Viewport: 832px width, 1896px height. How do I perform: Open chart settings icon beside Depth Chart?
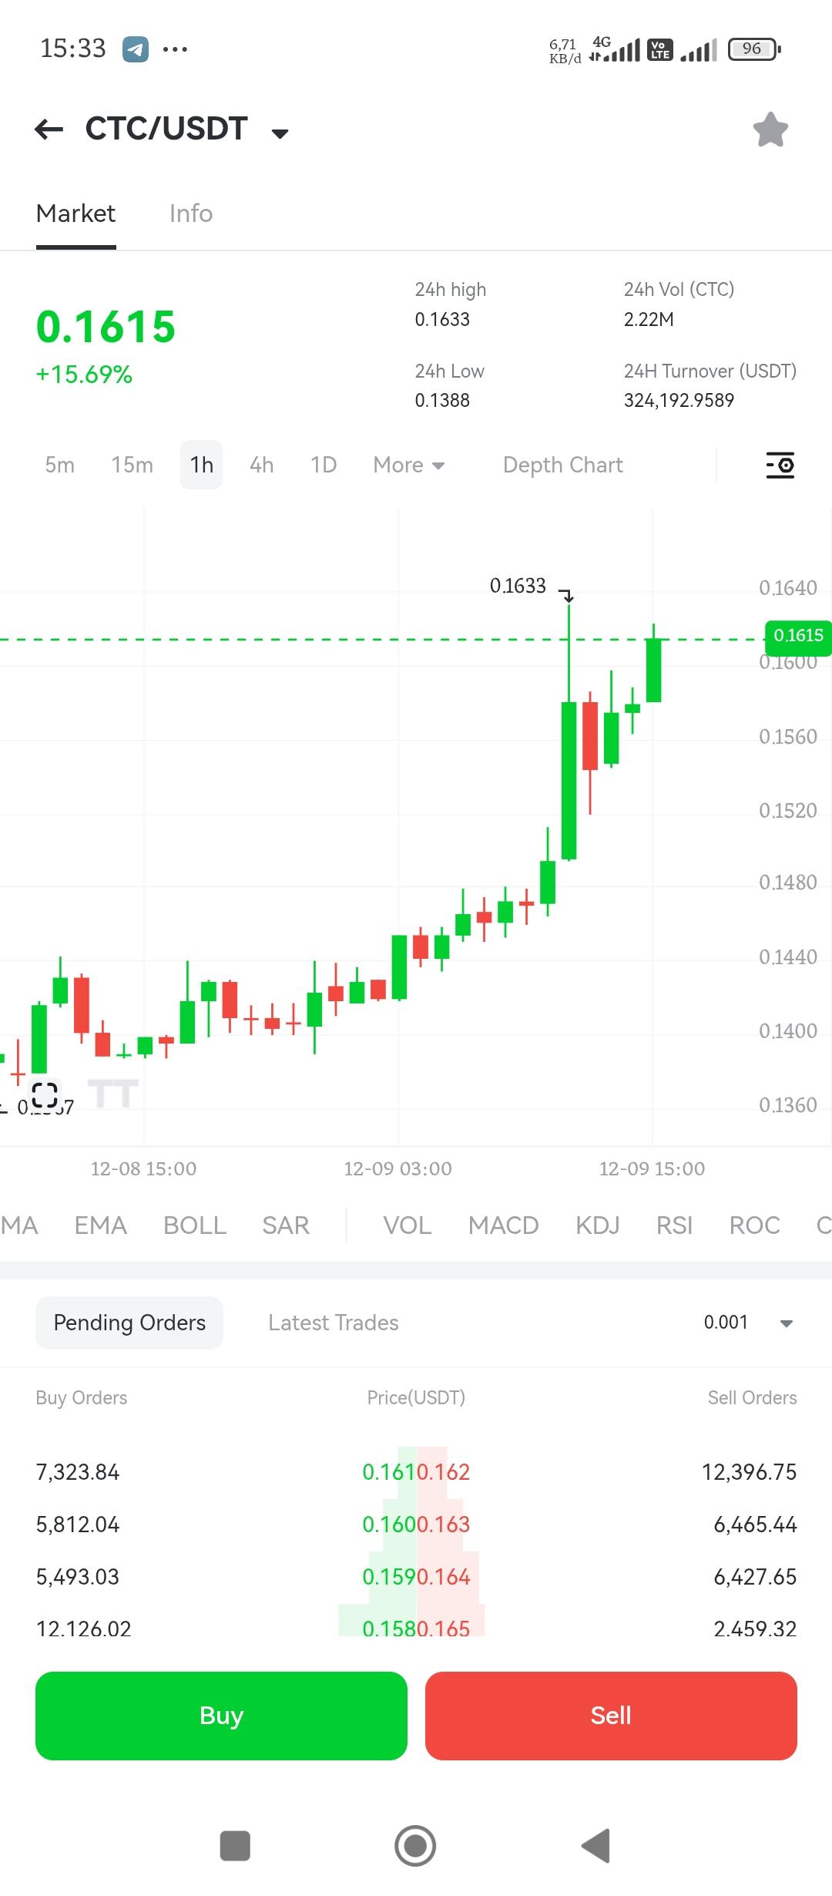click(780, 465)
